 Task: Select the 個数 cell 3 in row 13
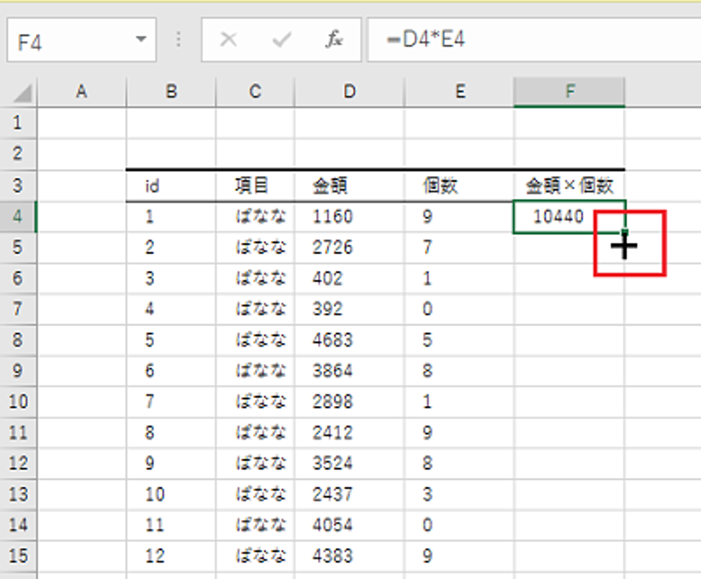pyautogui.click(x=459, y=495)
